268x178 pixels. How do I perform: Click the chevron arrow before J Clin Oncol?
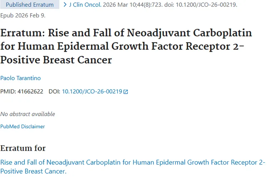click(65, 5)
